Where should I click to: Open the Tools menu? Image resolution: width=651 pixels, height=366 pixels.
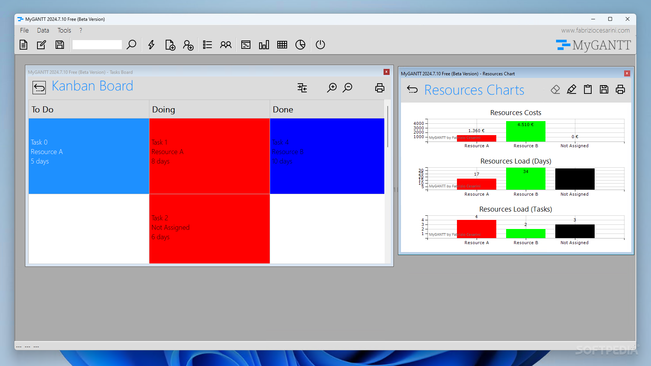point(64,30)
